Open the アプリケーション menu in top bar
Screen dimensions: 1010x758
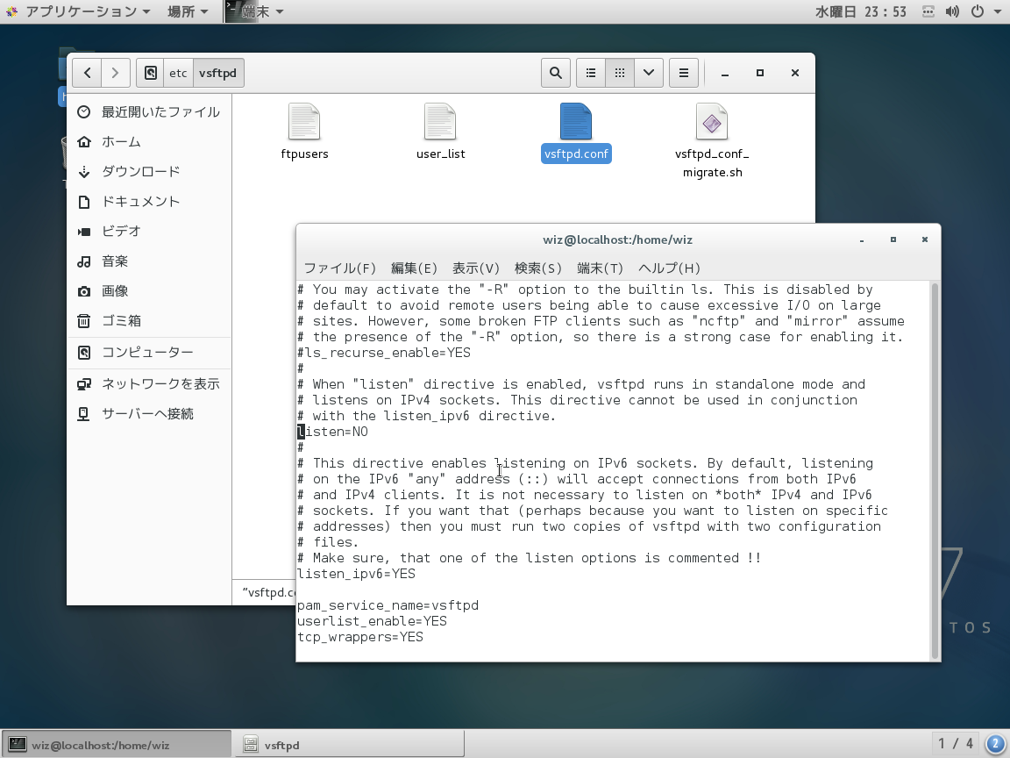[x=80, y=11]
